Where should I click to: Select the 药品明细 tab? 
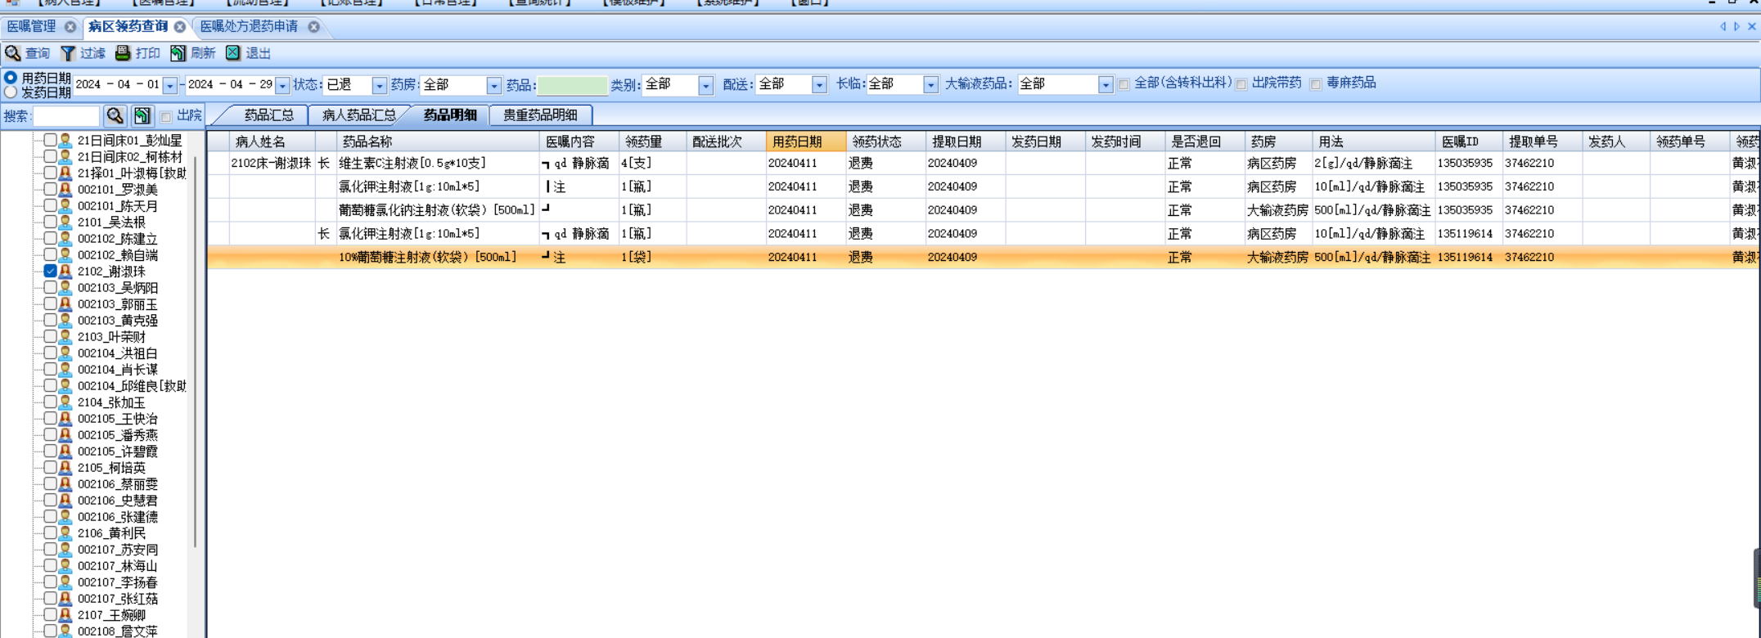[450, 115]
